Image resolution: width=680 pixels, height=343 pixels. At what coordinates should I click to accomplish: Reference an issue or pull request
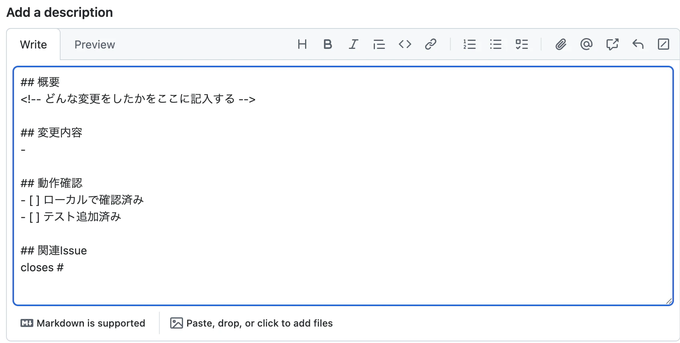(612, 44)
